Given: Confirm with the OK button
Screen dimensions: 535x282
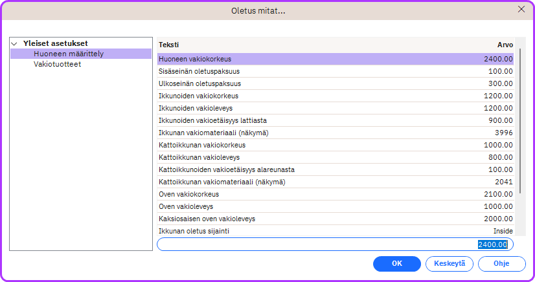Looking at the screenshot, I should coord(397,264).
